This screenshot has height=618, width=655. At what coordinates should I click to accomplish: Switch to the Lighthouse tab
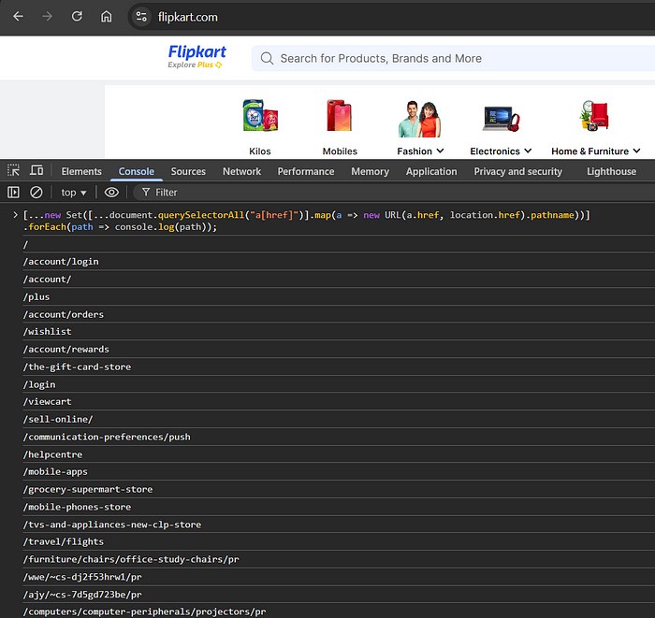click(612, 171)
